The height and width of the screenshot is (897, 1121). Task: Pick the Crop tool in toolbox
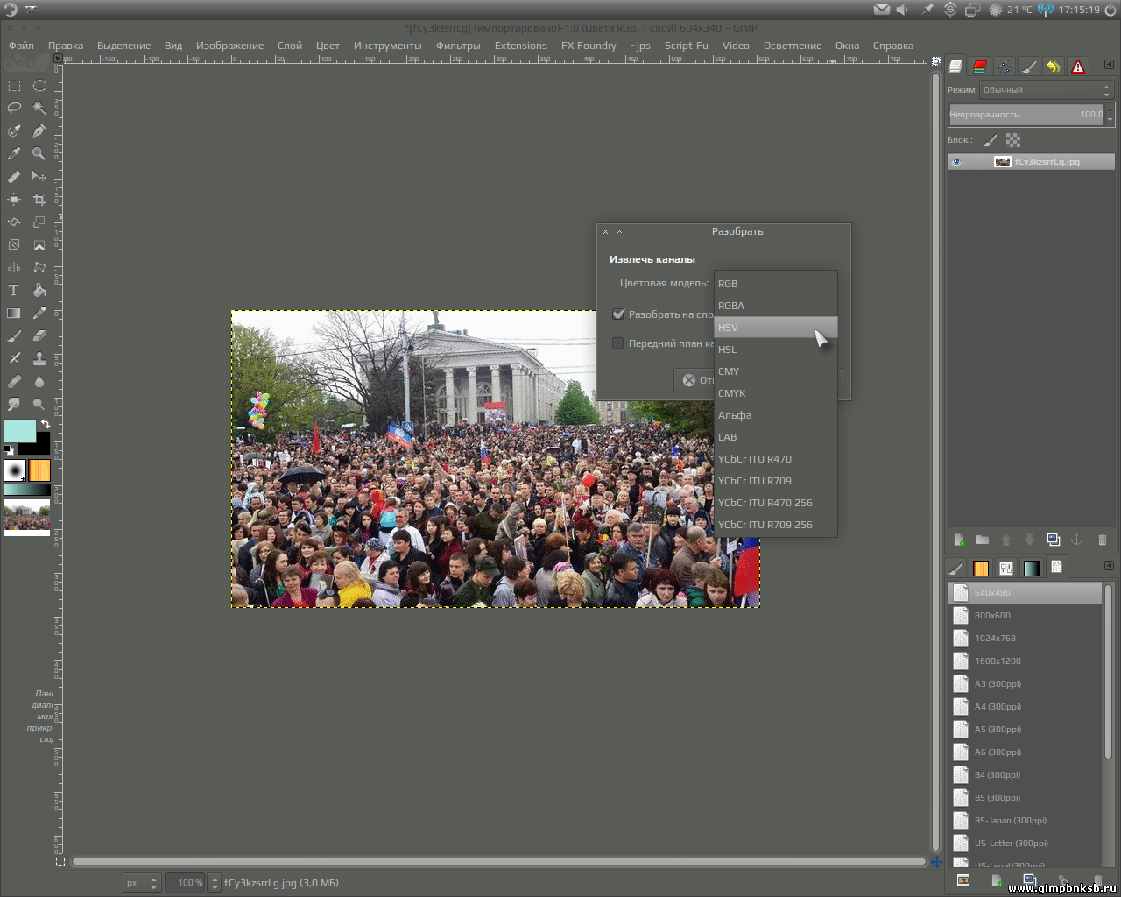pos(39,200)
